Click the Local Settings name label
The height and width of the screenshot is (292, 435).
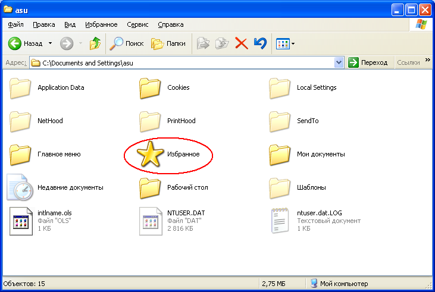tap(317, 87)
